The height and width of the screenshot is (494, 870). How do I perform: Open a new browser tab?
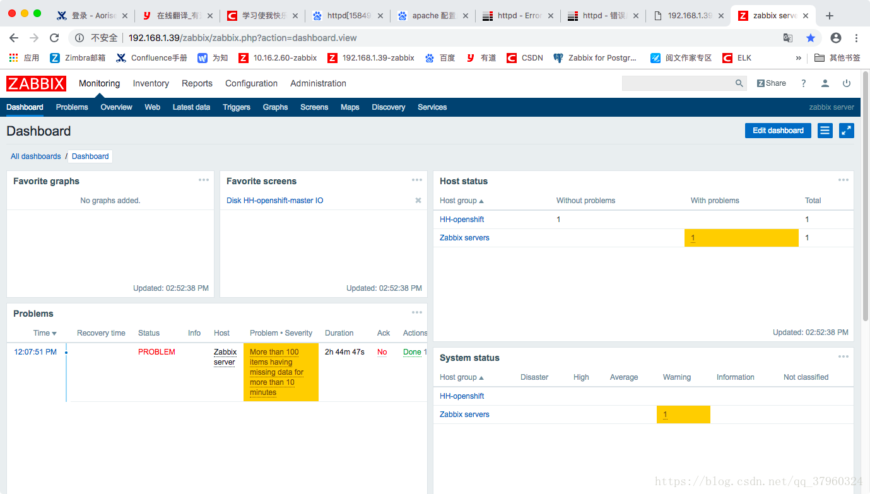pyautogui.click(x=830, y=16)
